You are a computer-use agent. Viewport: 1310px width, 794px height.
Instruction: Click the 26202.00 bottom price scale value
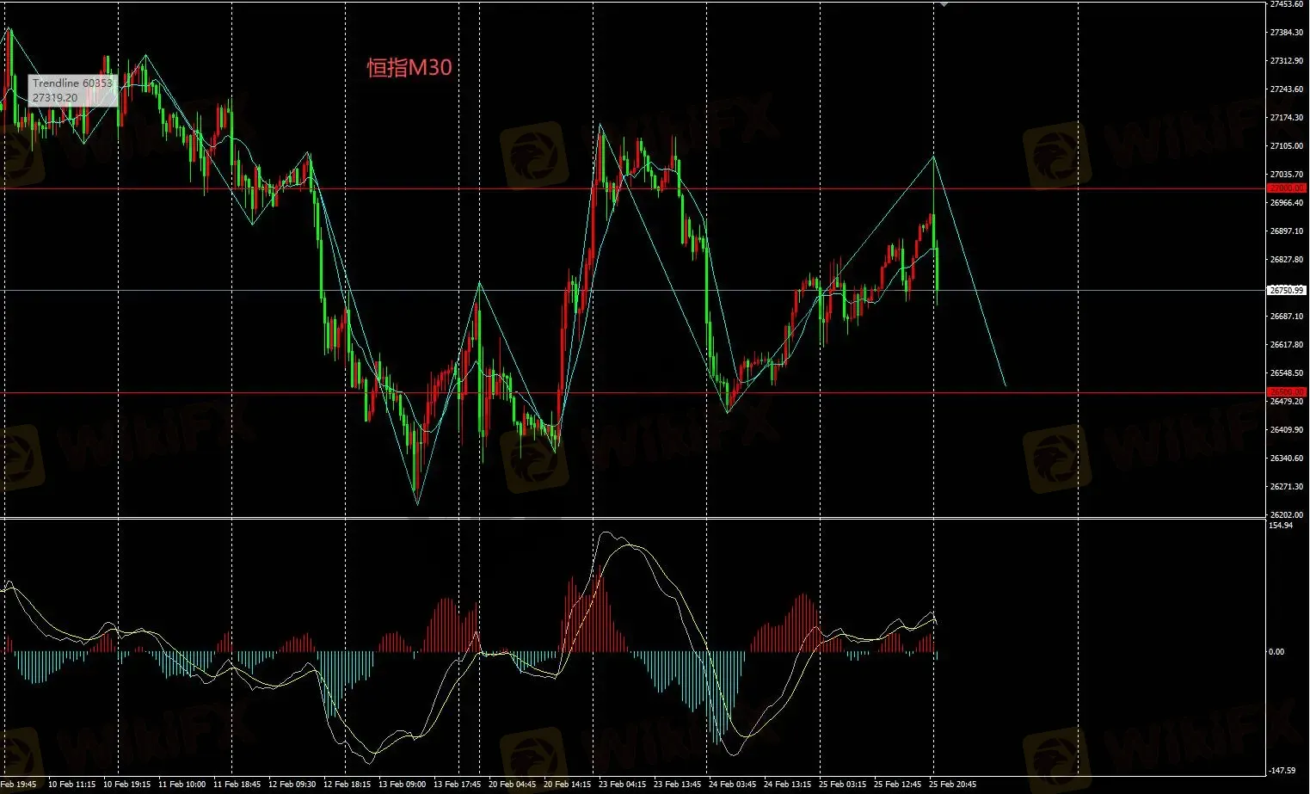[x=1286, y=514]
